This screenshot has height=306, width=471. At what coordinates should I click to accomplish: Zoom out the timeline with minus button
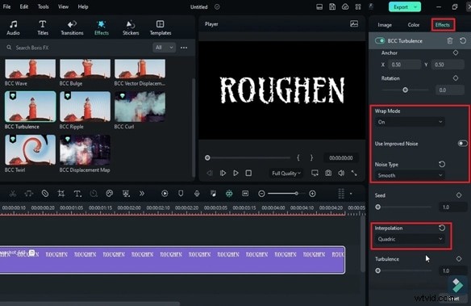click(x=261, y=194)
